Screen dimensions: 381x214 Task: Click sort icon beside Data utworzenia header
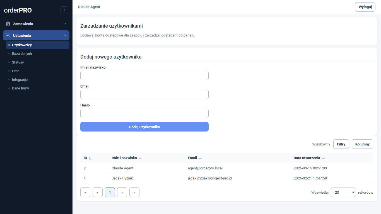323,158
